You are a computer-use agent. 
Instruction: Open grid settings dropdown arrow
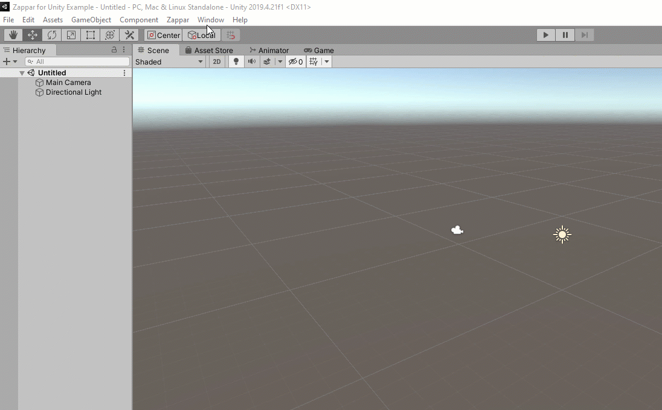click(x=327, y=62)
